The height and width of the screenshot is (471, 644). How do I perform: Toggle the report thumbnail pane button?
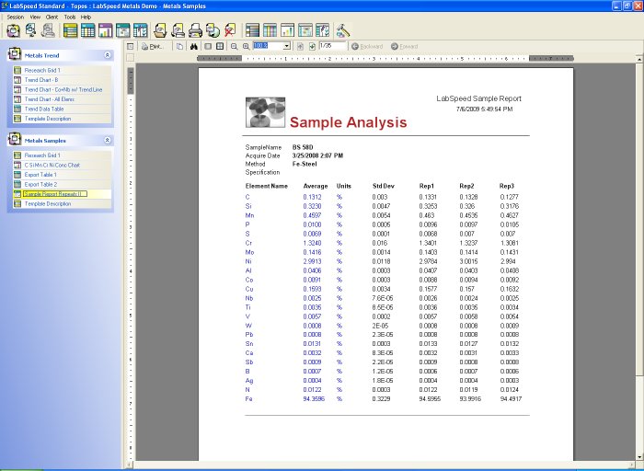click(131, 46)
